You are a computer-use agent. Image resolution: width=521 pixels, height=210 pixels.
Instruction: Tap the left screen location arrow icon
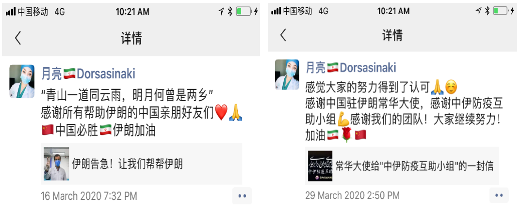pyautogui.click(x=221, y=12)
